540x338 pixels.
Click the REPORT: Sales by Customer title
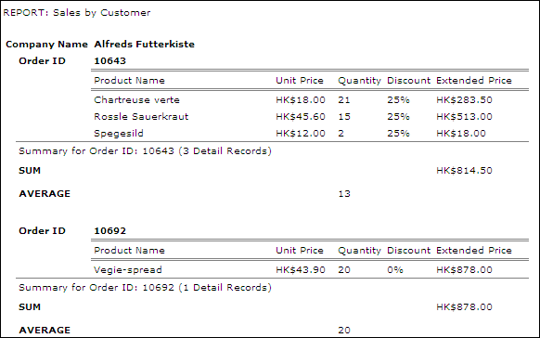point(77,13)
